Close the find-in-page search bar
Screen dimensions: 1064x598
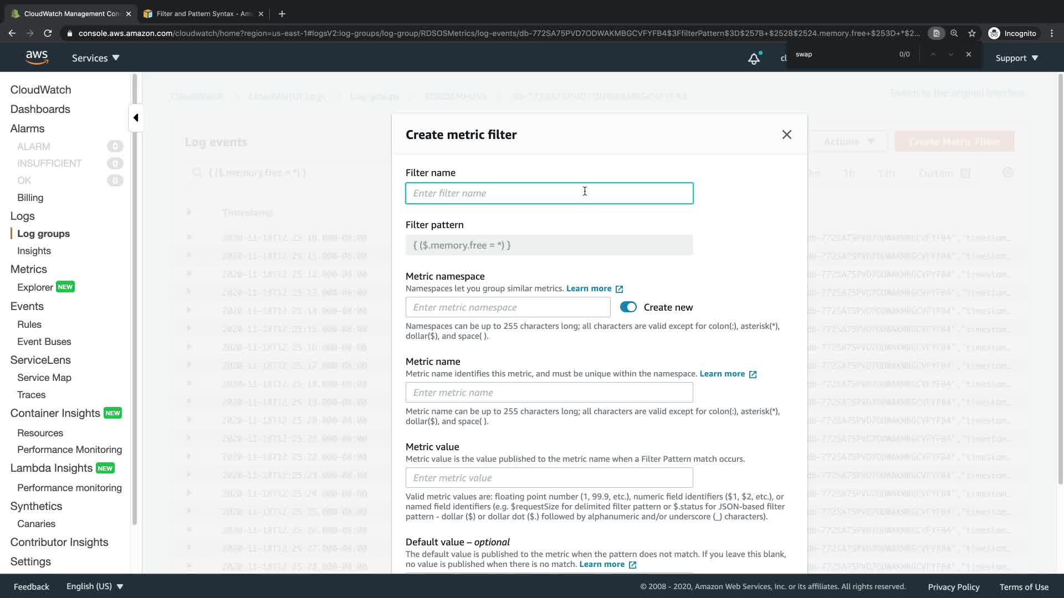coord(968,54)
